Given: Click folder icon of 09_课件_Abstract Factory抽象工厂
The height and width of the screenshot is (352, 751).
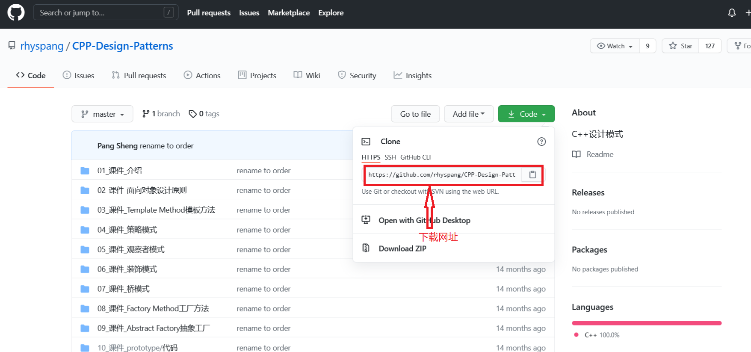Looking at the screenshot, I should (85, 328).
